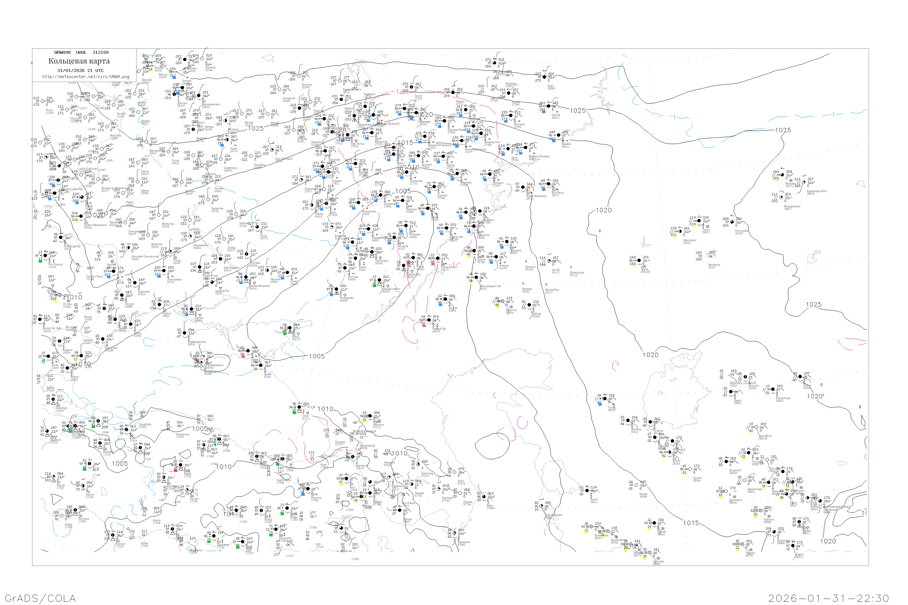Click the Глазов filled station circle

(x=548, y=106)
